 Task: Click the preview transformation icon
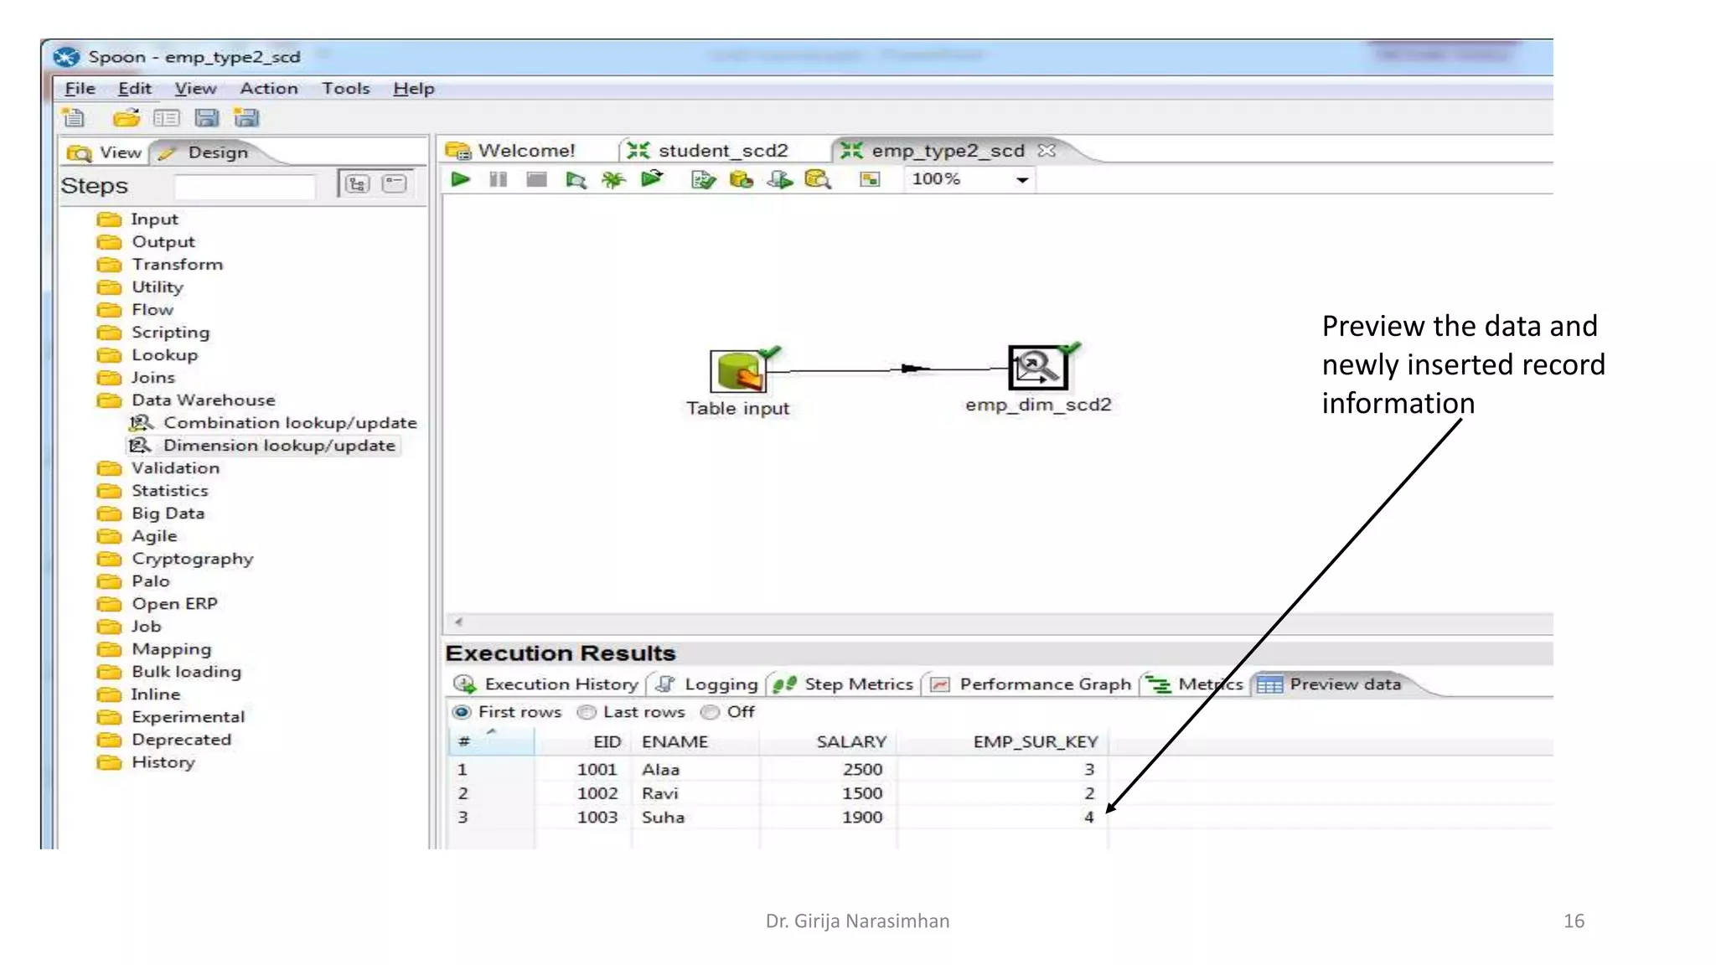tap(576, 180)
